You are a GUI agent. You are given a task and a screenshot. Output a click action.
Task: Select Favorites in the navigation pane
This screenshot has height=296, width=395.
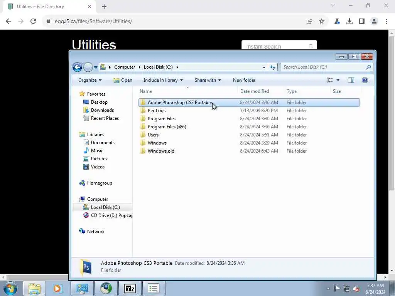click(92, 94)
